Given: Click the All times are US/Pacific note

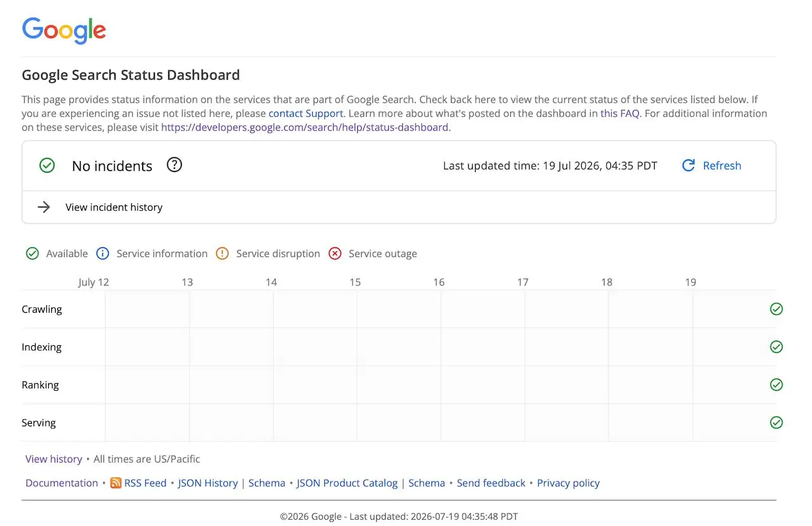Looking at the screenshot, I should tap(147, 459).
